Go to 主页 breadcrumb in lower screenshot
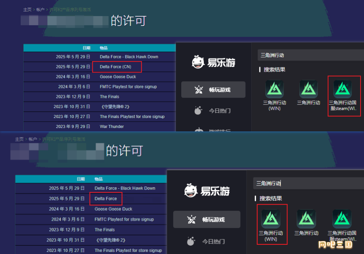The width and height of the screenshot is (364, 254). 19,139
